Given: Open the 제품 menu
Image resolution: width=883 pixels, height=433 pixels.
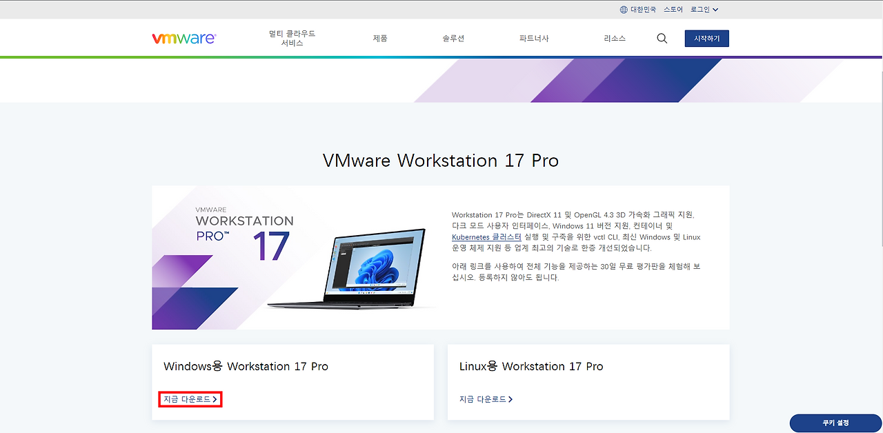Looking at the screenshot, I should click(379, 39).
